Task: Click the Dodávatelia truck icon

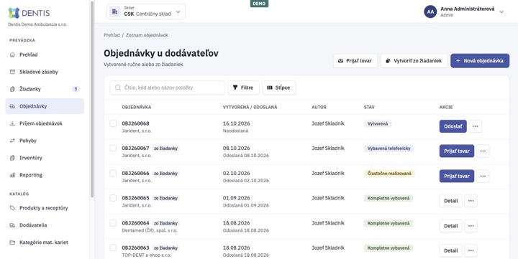Action: coord(12,225)
